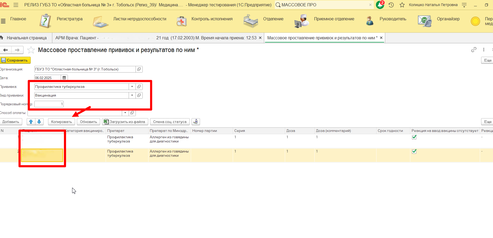Move row up with blue arrow
The width and height of the screenshot is (493, 238).
click(31, 122)
